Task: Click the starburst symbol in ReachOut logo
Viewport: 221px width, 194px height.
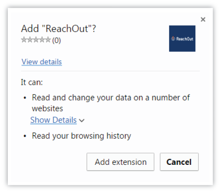Action: point(173,39)
